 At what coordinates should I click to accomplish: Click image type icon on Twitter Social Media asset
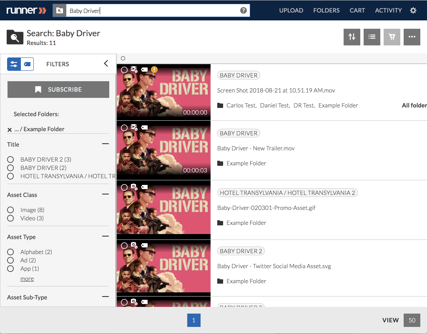134,245
